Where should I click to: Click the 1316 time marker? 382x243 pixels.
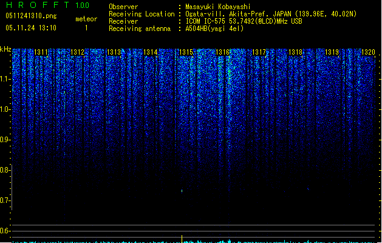[x=223, y=52]
